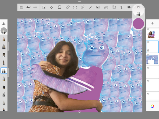Toggle visibility of the selected blank layer

point(148,42)
